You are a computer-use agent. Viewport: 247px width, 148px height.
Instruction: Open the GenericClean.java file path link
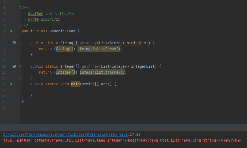(65, 134)
